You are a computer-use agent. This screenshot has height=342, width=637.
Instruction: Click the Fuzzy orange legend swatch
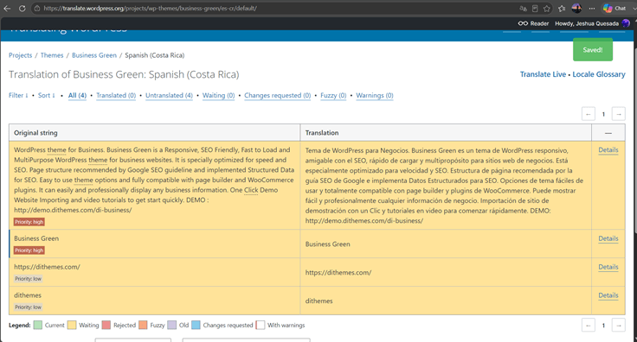click(x=143, y=325)
